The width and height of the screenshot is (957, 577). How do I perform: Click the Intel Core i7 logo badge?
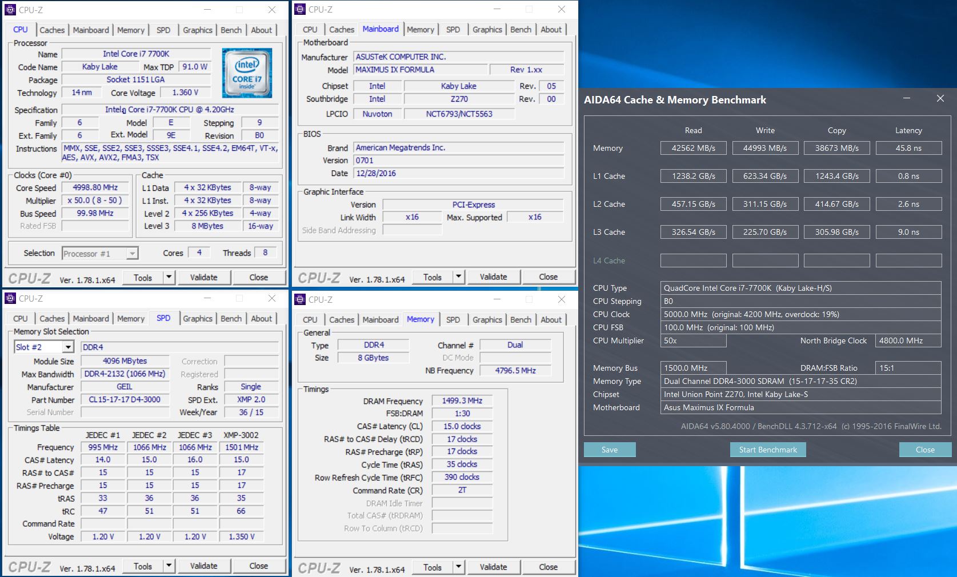coord(247,73)
